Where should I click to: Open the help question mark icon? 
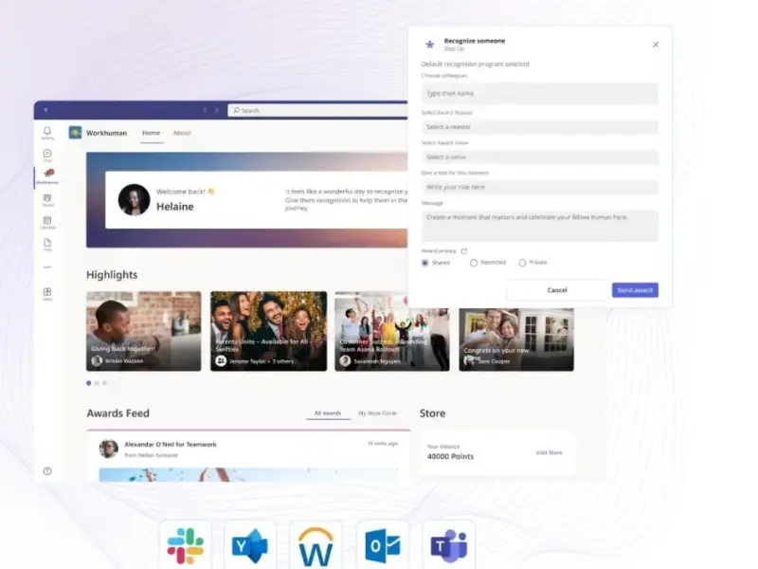pyautogui.click(x=47, y=470)
